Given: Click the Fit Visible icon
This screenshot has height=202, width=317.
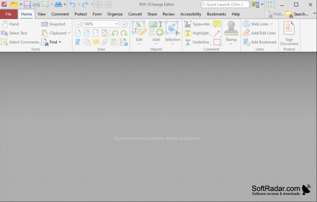Looking at the screenshot, I should click(104, 33).
